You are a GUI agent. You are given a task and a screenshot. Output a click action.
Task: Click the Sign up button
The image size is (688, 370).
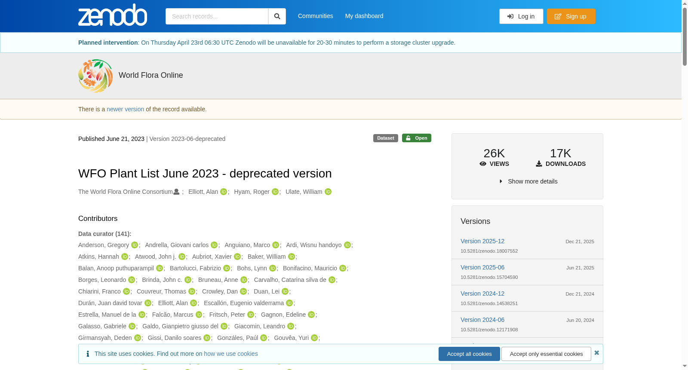571,16
